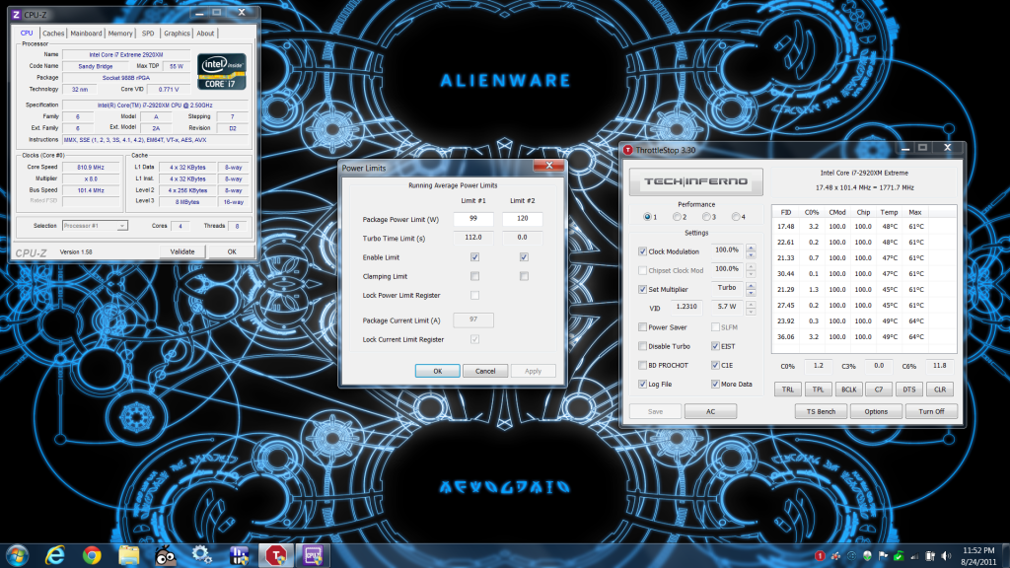
Task: Enable Limit #1 checkbox in Power Limits
Action: point(474,257)
